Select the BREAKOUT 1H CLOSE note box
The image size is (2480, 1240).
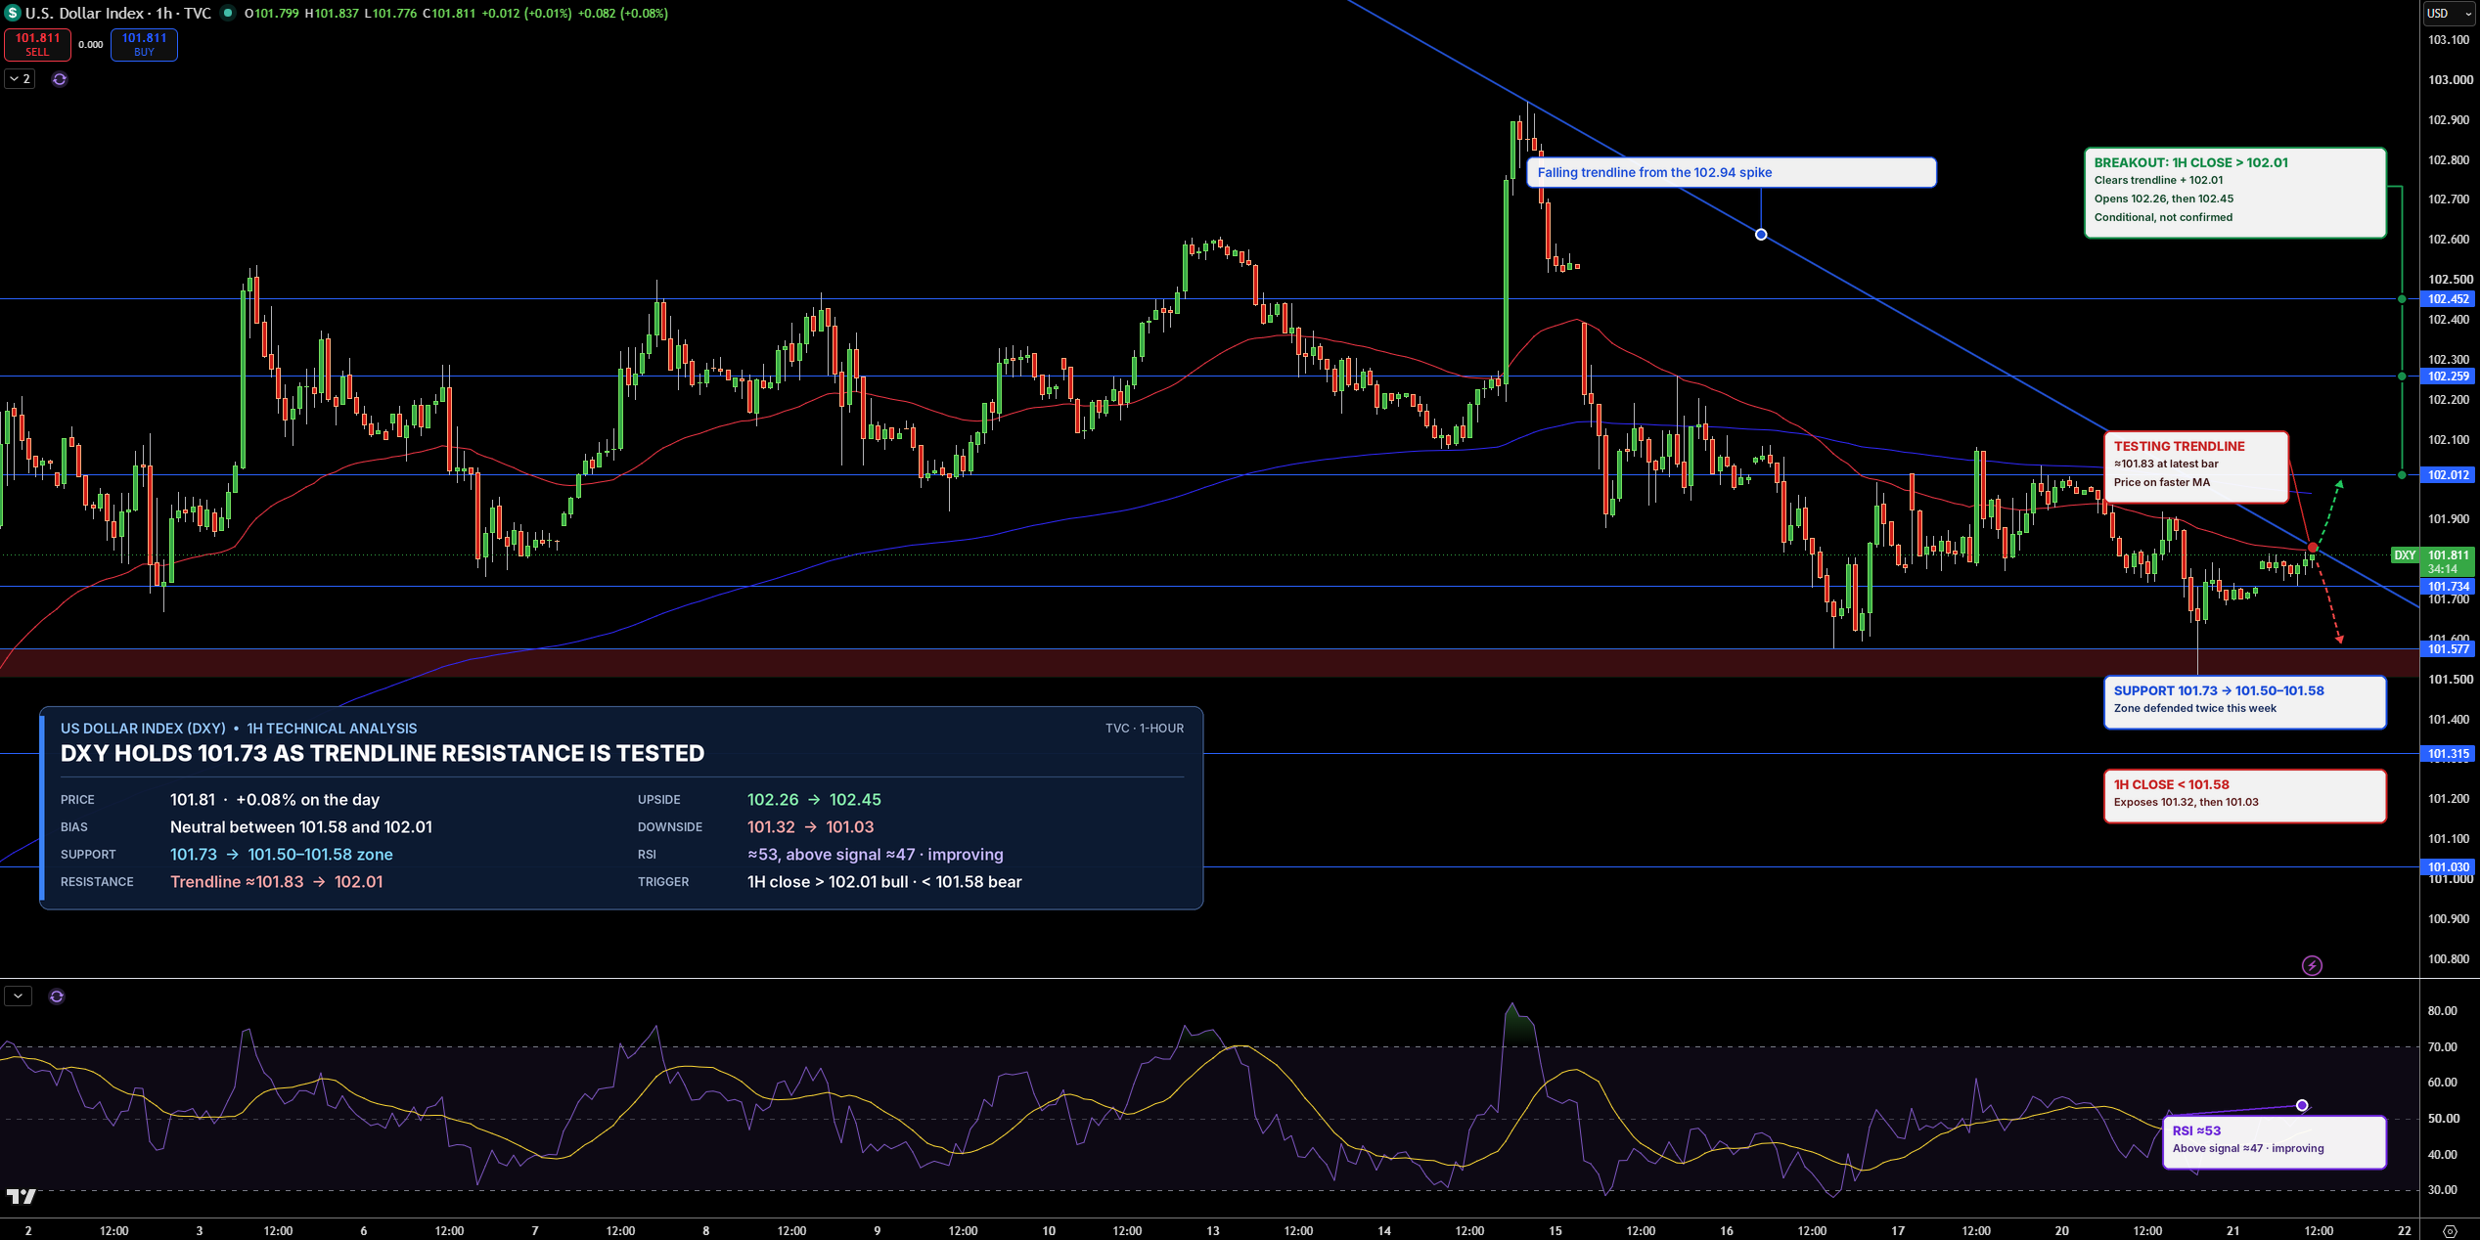2234,193
